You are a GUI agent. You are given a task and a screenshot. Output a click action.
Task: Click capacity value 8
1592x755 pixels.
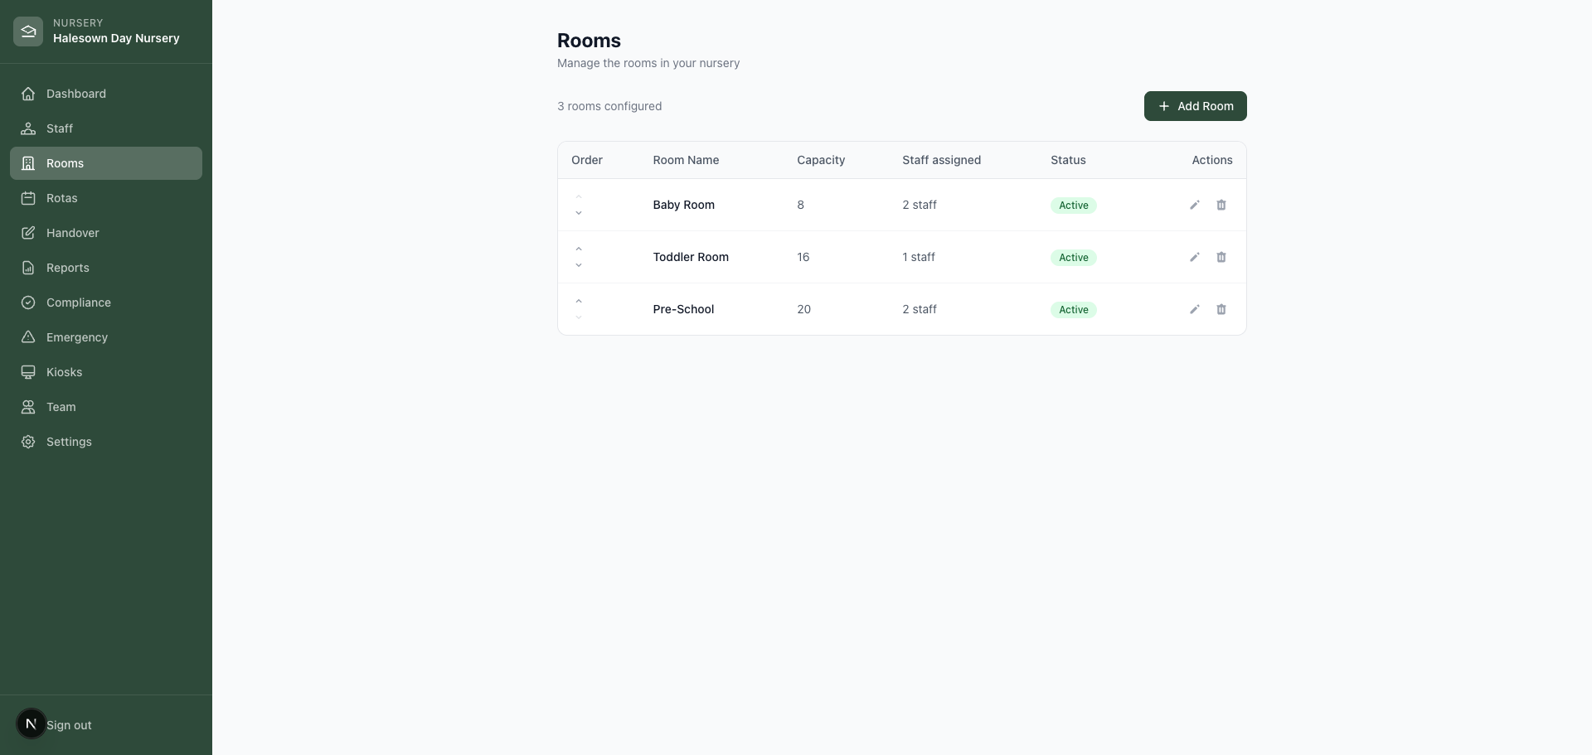coord(800,205)
